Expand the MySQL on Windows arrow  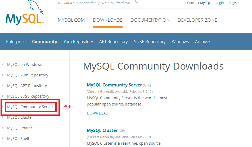coord(2,64)
